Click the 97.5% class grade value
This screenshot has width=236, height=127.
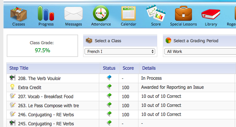tap(43, 50)
